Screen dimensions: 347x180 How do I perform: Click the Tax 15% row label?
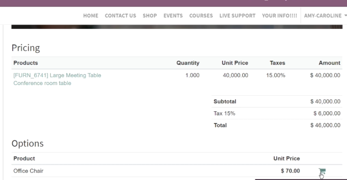click(x=225, y=113)
